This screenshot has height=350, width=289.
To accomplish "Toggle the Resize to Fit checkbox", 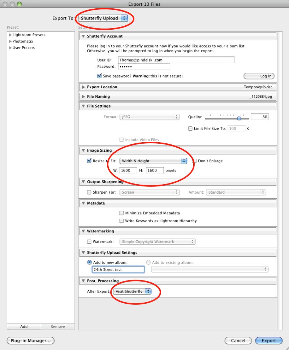I will pos(89,161).
